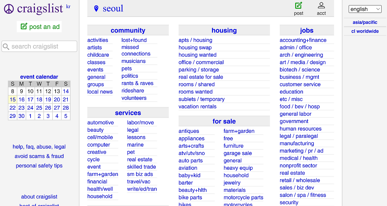Click the seoul location pin icon
This screenshot has width=387, height=206.
(x=96, y=8)
